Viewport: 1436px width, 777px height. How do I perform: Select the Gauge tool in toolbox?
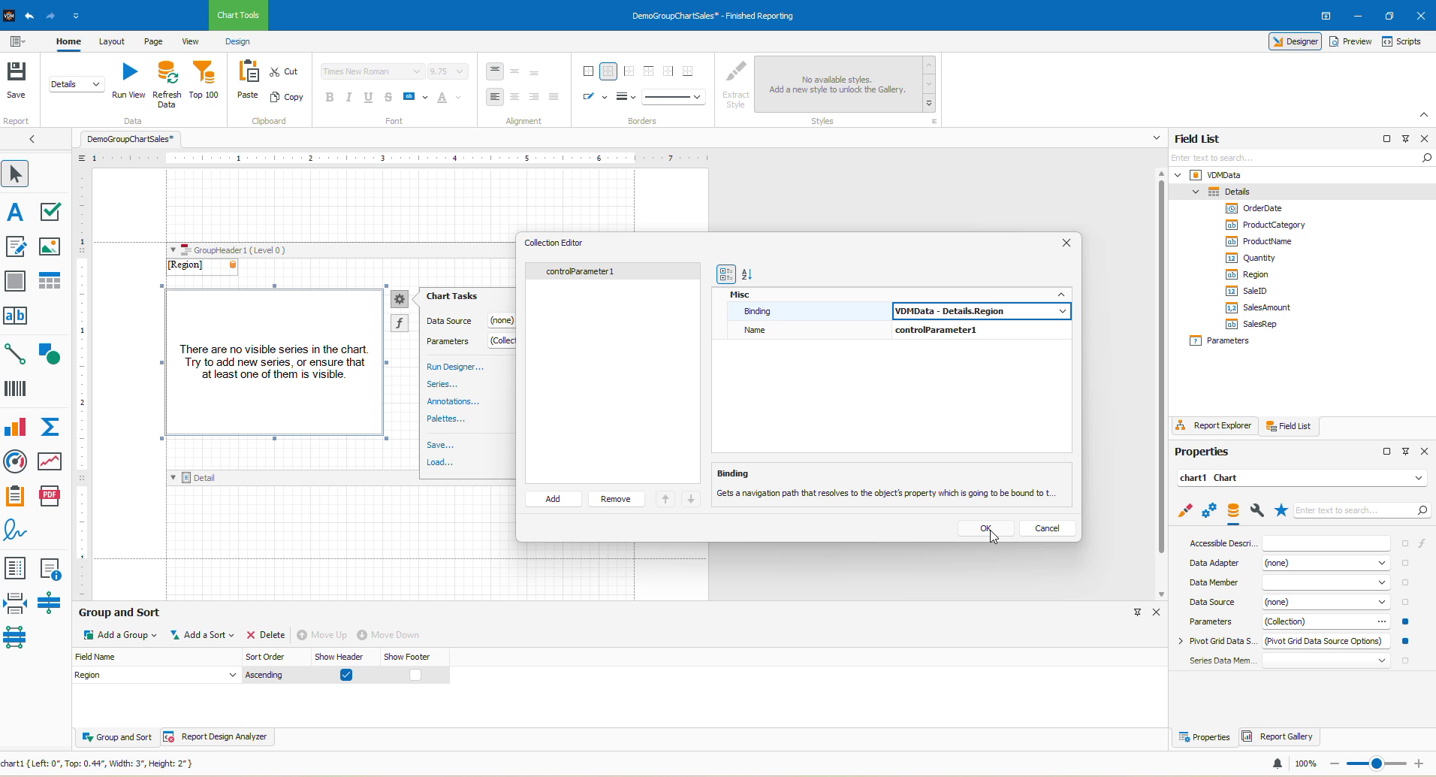tap(15, 461)
